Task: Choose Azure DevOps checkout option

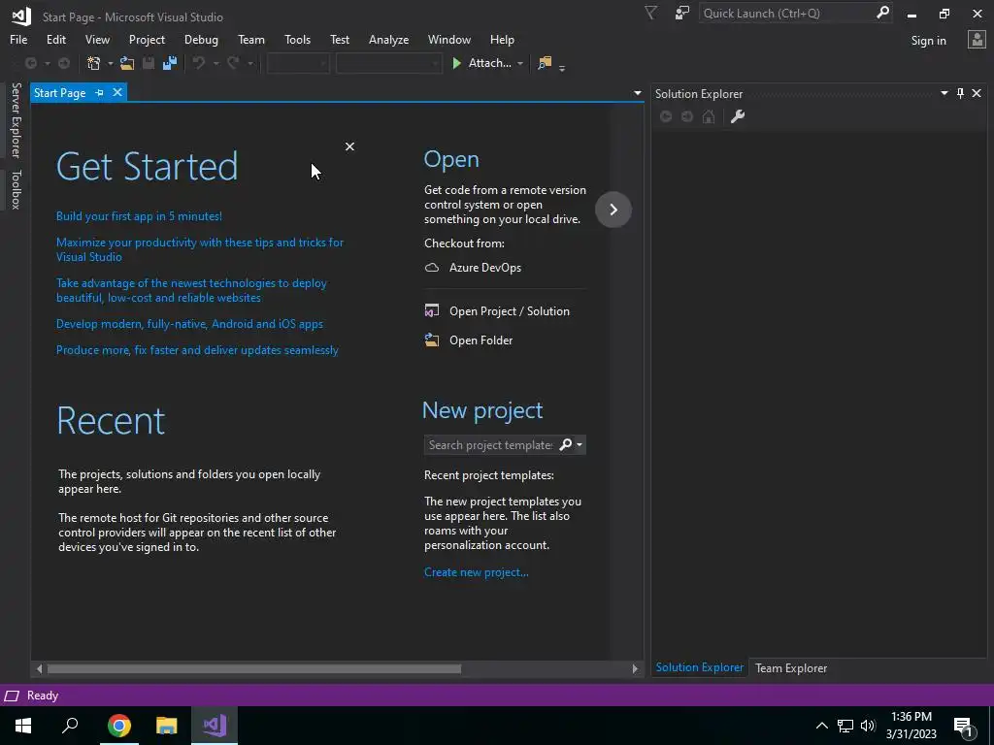Action: click(x=473, y=268)
